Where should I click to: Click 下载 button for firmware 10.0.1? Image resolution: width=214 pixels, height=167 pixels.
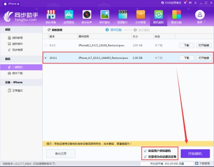click(x=187, y=58)
